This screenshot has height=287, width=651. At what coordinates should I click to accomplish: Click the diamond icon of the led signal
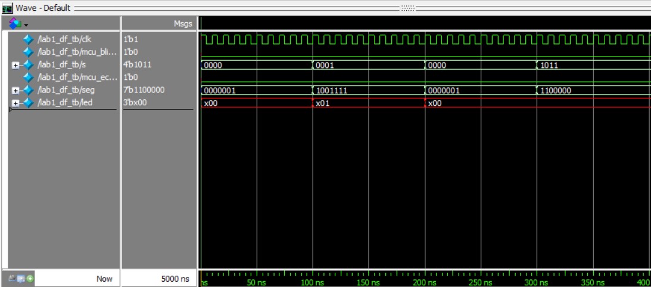[28, 102]
